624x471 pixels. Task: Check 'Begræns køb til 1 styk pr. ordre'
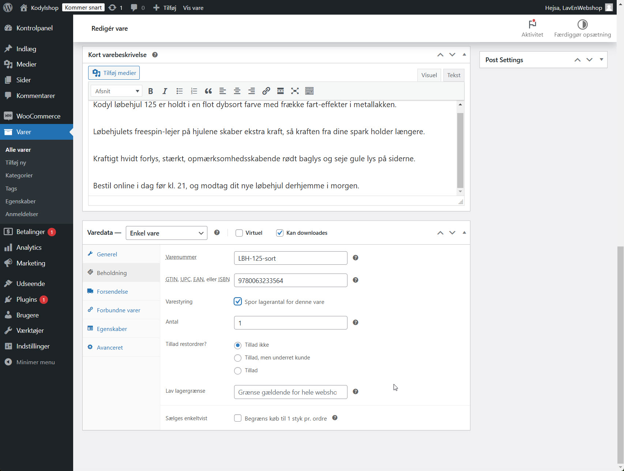point(238,418)
